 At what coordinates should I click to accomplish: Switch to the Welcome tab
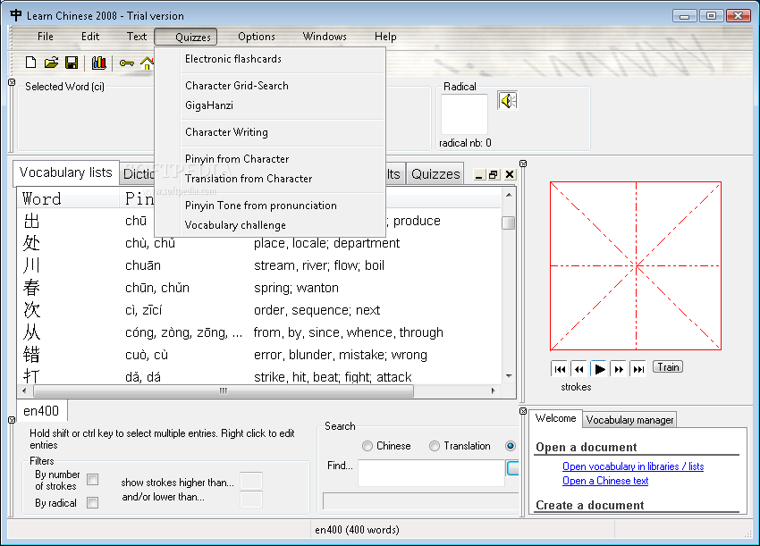(555, 418)
